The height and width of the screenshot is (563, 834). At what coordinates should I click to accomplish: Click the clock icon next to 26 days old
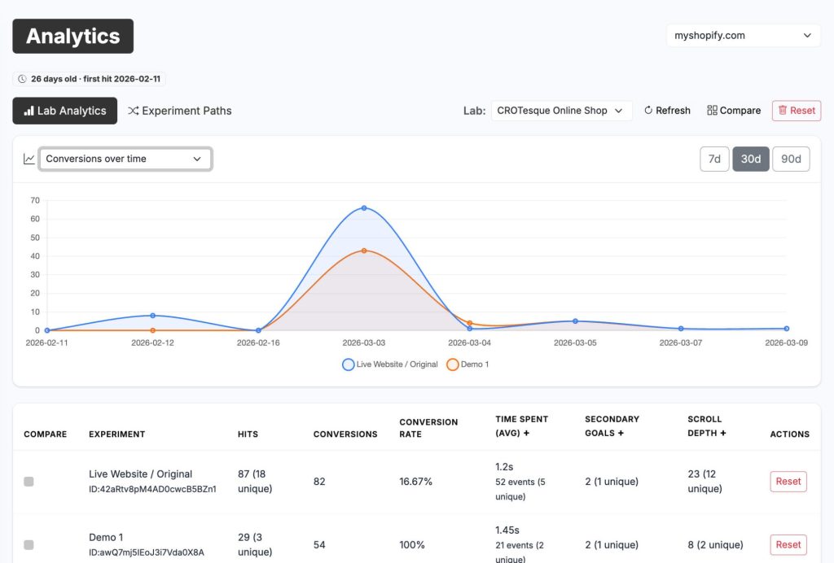[22, 78]
